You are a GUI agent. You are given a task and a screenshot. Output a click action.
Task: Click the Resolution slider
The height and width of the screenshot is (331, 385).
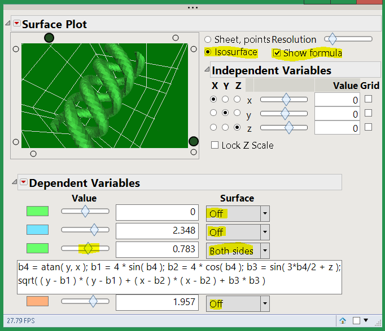click(x=348, y=39)
